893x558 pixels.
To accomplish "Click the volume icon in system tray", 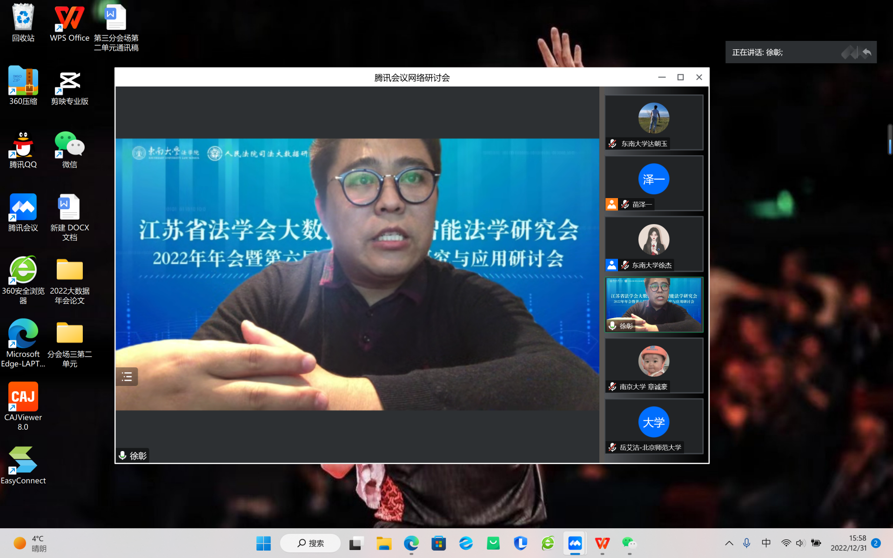I will click(800, 543).
